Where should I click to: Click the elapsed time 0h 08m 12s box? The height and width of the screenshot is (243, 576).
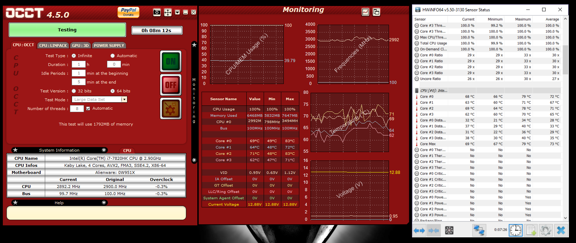[x=157, y=30]
